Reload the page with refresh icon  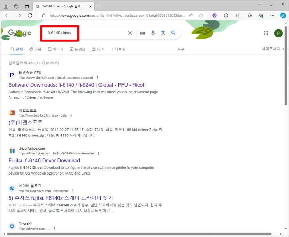pyautogui.click(x=30, y=15)
